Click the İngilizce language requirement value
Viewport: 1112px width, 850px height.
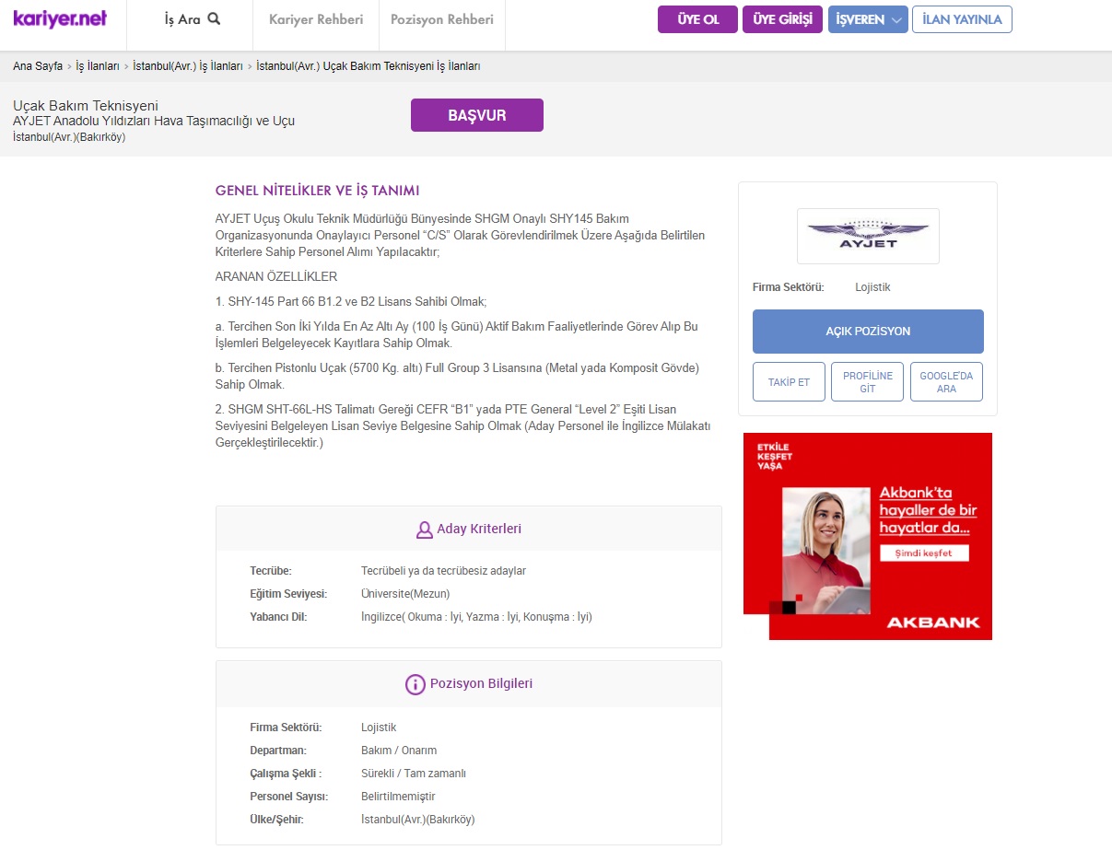point(476,617)
